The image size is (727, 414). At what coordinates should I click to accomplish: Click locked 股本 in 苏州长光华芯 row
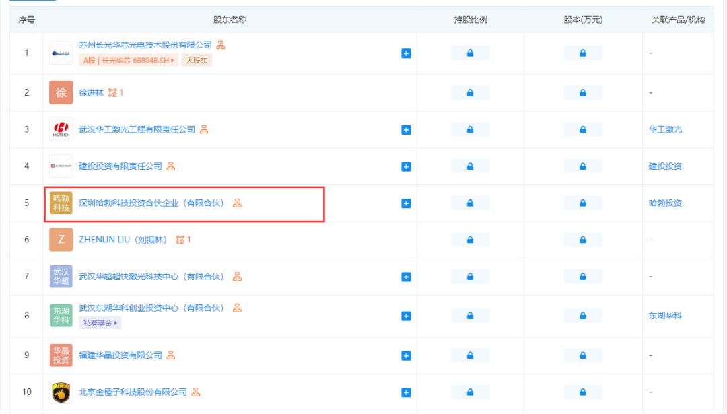(583, 53)
